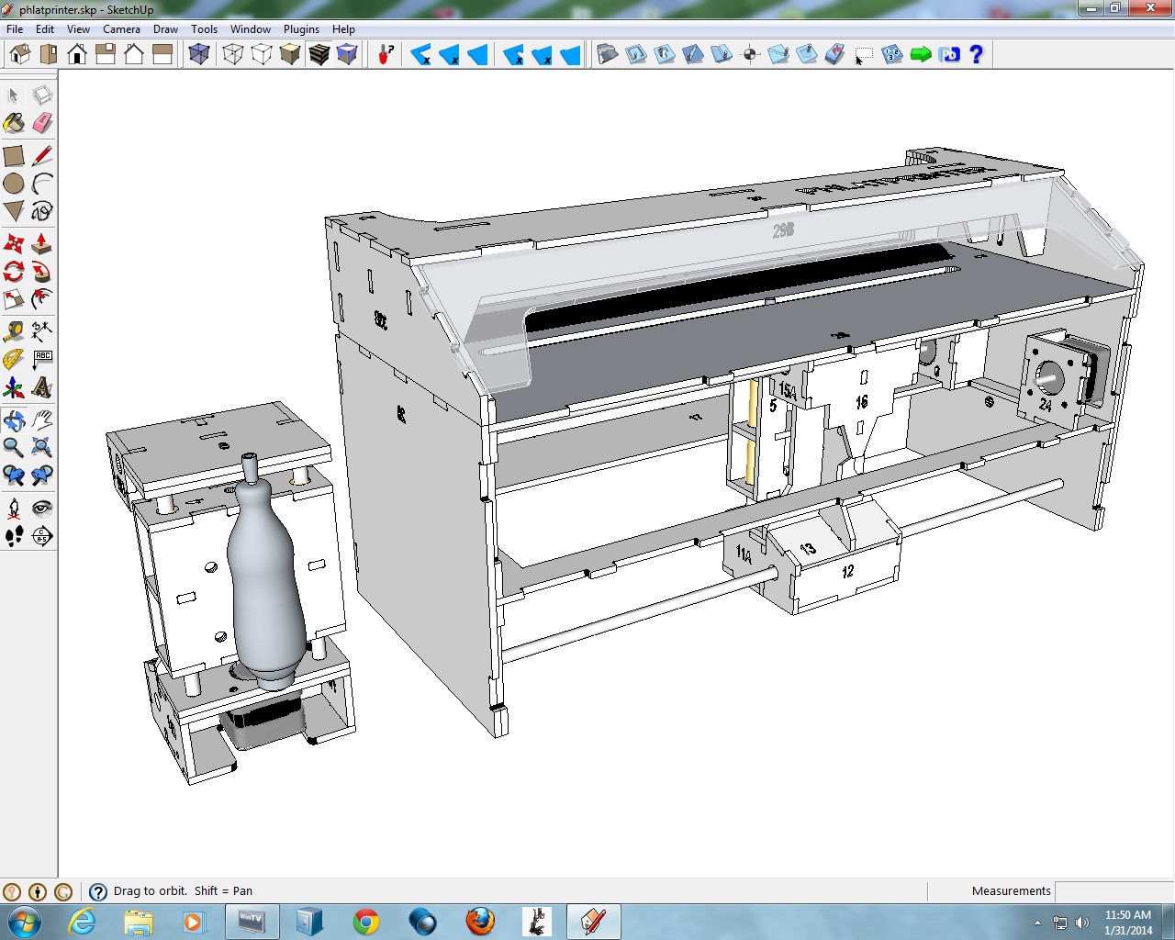Click the green arrow plugin icon
Viewport: 1175px width, 940px height.
pos(921,55)
